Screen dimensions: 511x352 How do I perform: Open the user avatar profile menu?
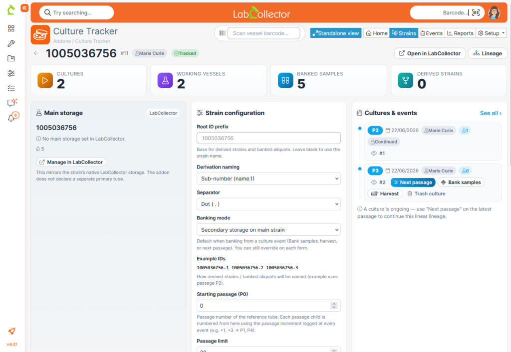pyautogui.click(x=494, y=12)
